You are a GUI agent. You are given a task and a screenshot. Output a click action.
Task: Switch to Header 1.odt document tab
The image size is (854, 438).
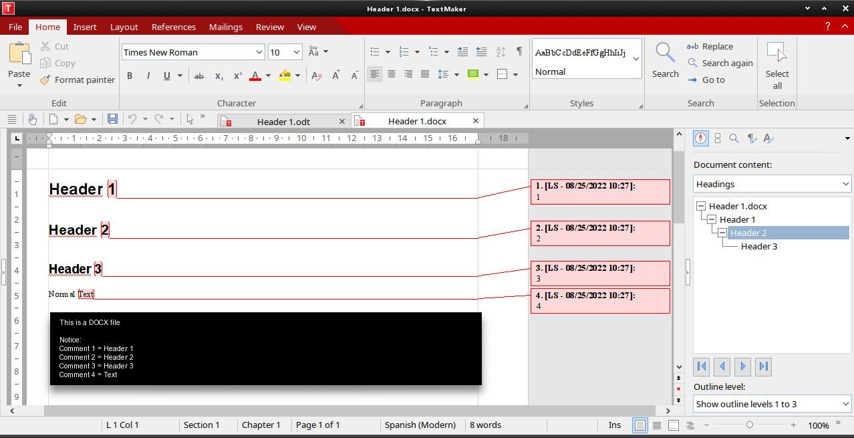283,122
